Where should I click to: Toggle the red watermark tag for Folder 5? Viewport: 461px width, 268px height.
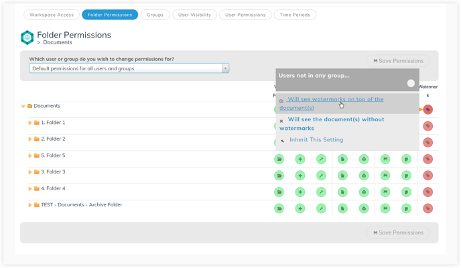click(427, 159)
